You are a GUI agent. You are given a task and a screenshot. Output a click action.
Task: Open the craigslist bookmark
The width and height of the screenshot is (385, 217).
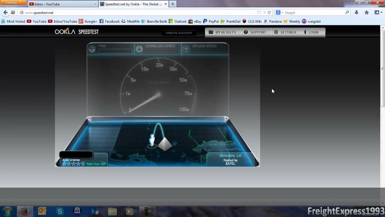click(x=311, y=21)
